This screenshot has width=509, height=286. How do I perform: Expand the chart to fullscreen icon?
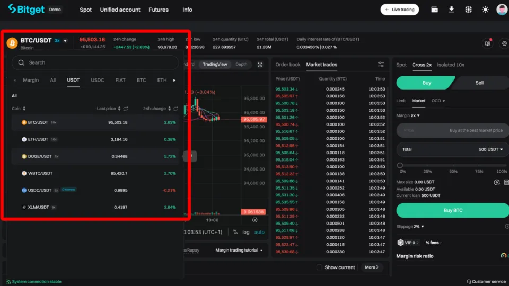tap(260, 65)
